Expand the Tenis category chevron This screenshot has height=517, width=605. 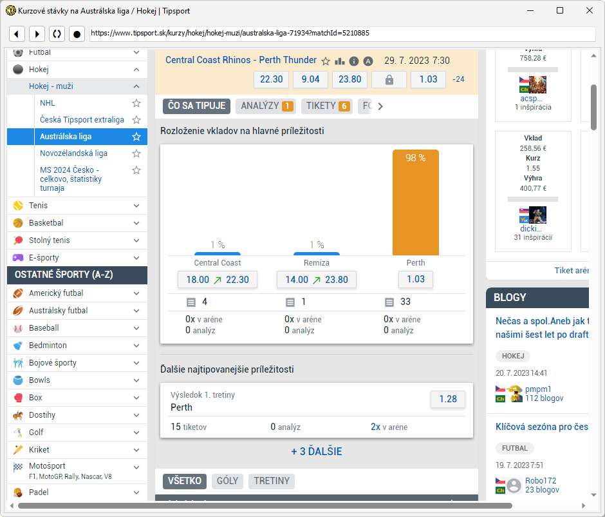(x=136, y=206)
